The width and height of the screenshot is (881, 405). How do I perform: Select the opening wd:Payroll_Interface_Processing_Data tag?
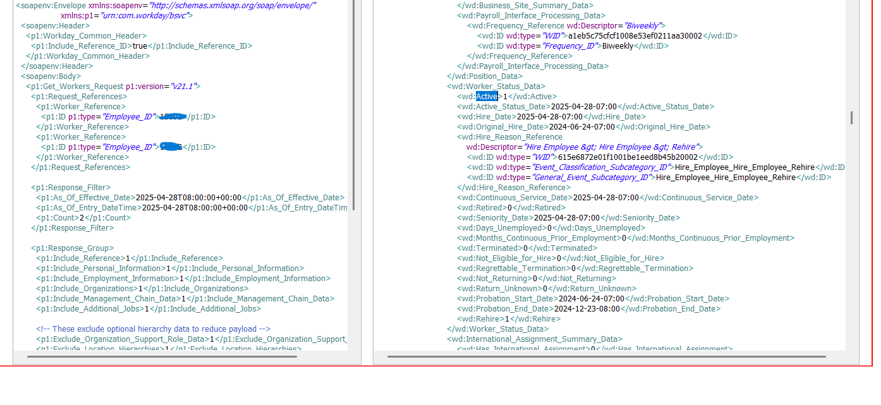tap(531, 15)
